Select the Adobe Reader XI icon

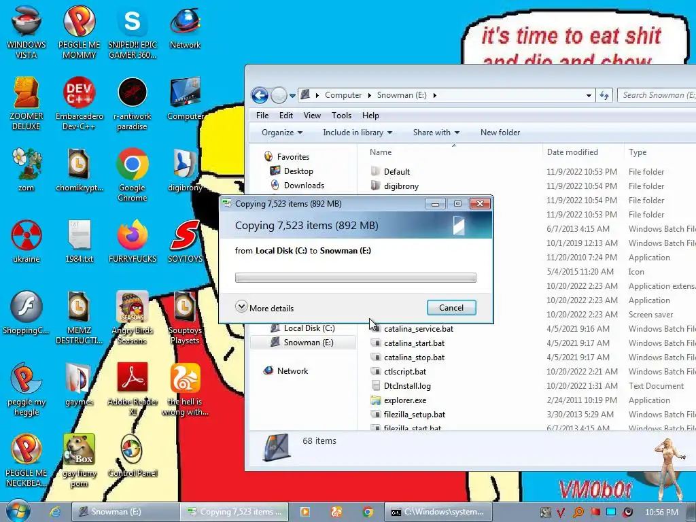tap(133, 389)
